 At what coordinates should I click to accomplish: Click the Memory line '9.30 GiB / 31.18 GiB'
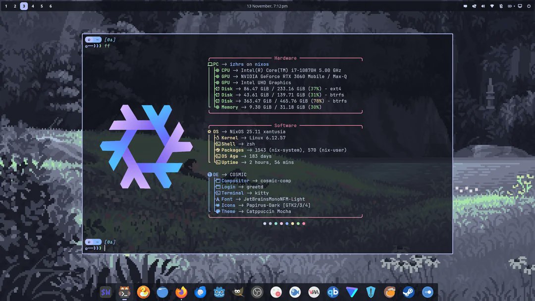[268, 107]
